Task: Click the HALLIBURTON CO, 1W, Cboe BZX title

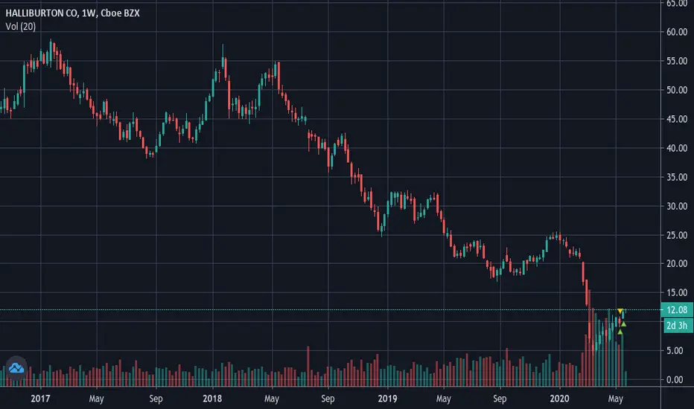Action: pyautogui.click(x=72, y=13)
